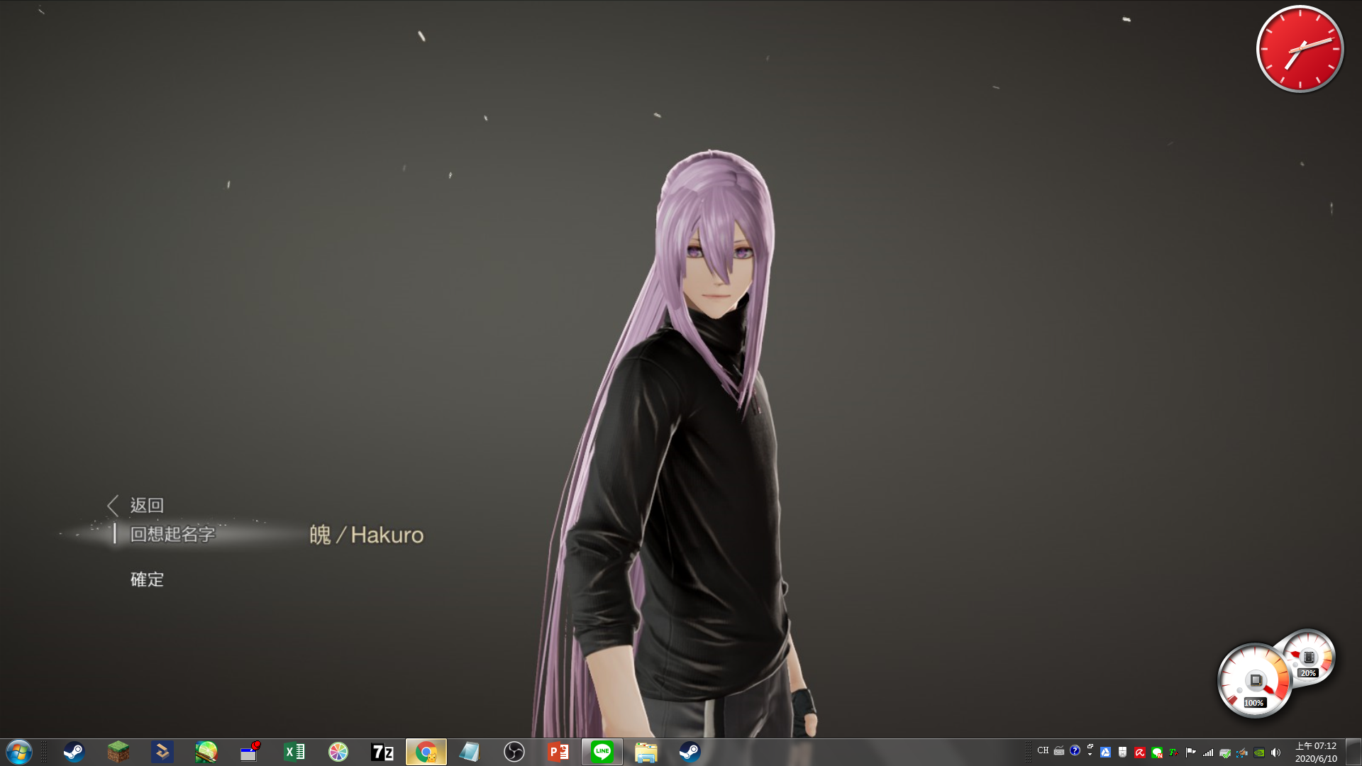The height and width of the screenshot is (766, 1362).
Task: Launch PowerPoint from the taskbar
Action: coord(558,752)
